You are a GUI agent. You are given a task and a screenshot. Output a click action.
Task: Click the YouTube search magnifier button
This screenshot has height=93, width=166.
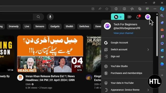[38, 17]
